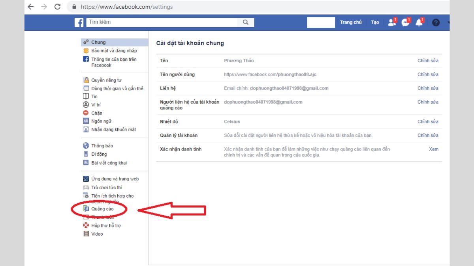Click Trang chủ in top bar
474x266 pixels.
[x=351, y=22]
